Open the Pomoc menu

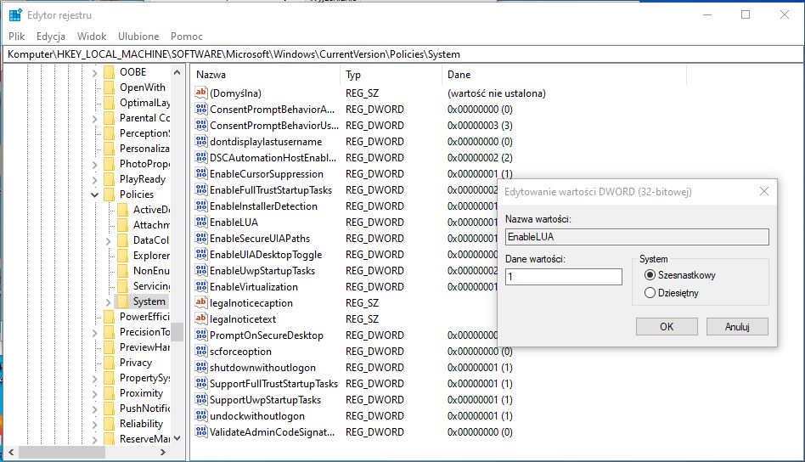(x=186, y=37)
